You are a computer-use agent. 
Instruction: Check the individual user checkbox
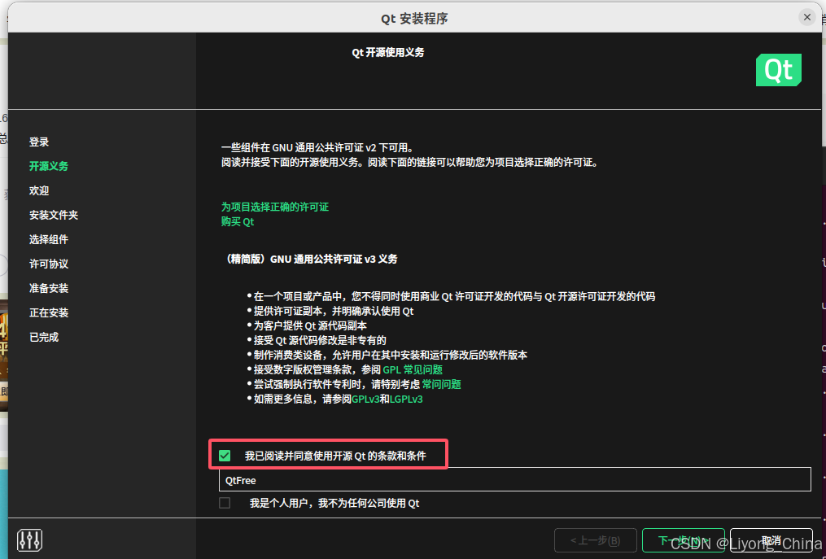pos(225,503)
